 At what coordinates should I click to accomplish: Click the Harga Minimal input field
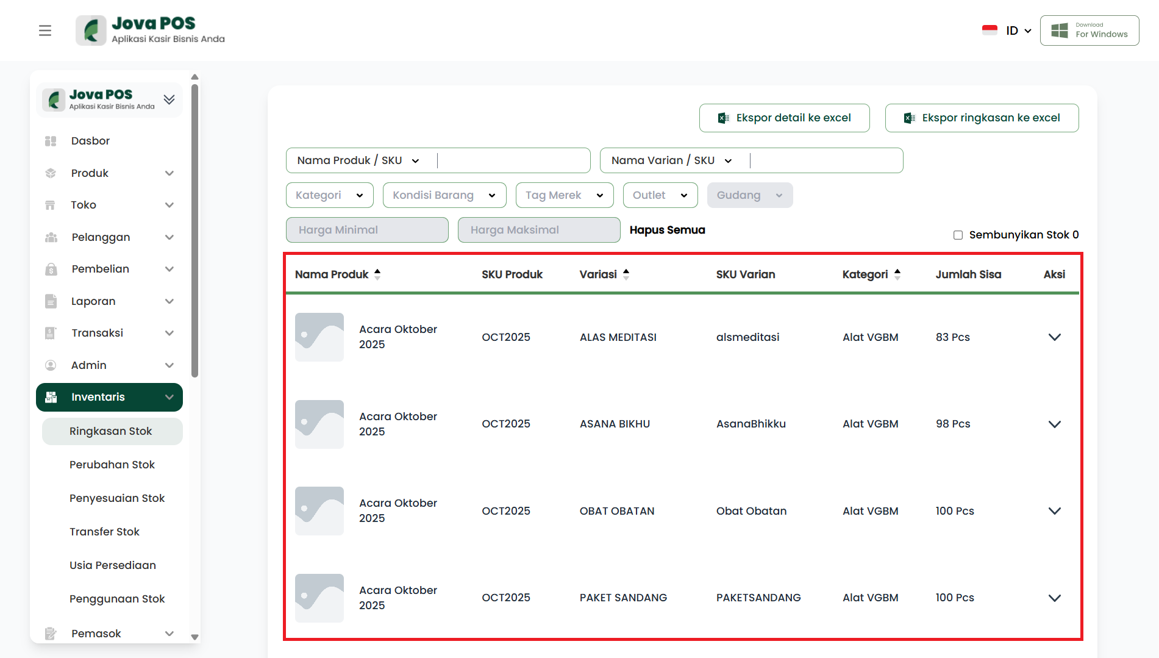pos(367,230)
